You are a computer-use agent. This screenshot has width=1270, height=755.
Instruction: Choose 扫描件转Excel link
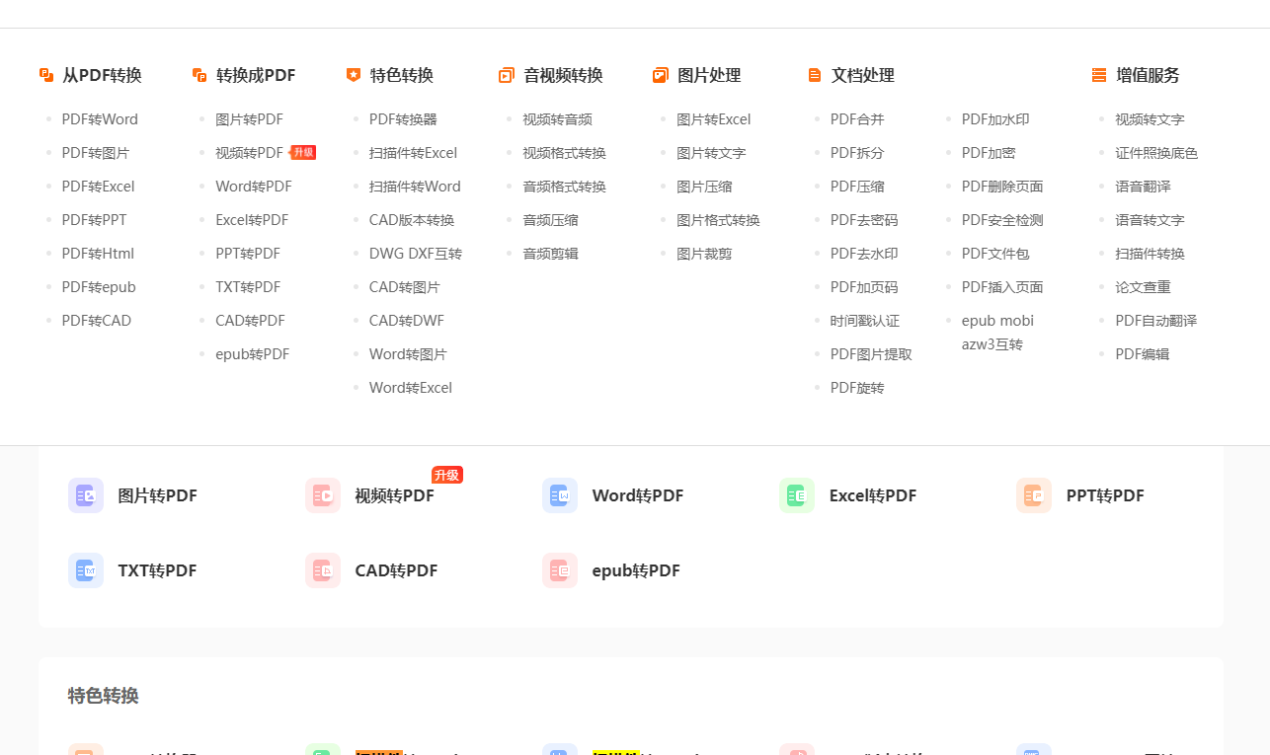(414, 153)
